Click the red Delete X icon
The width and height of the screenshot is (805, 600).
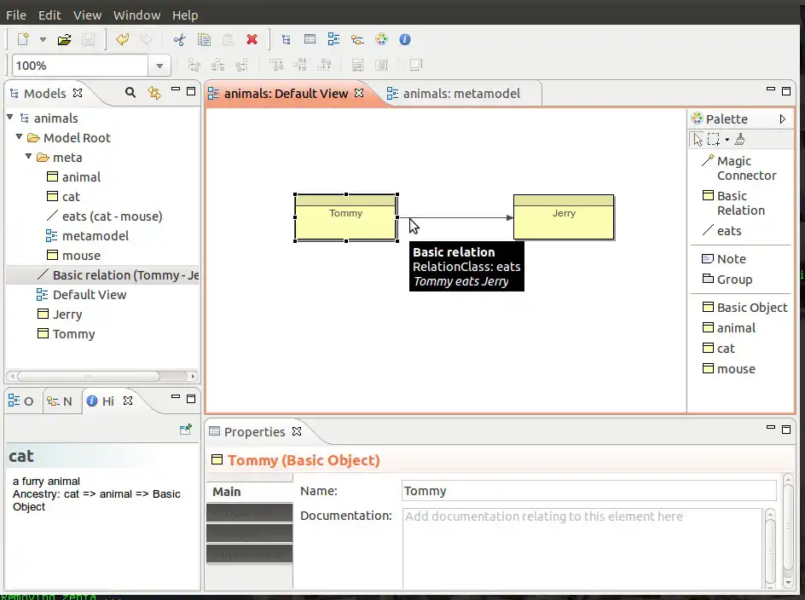coord(252,39)
